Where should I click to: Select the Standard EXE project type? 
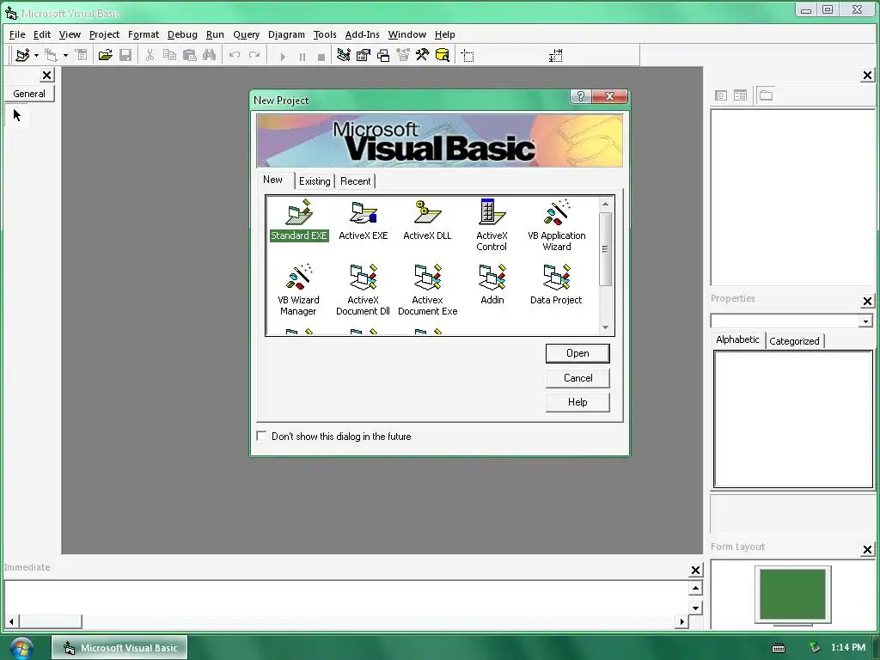(298, 220)
